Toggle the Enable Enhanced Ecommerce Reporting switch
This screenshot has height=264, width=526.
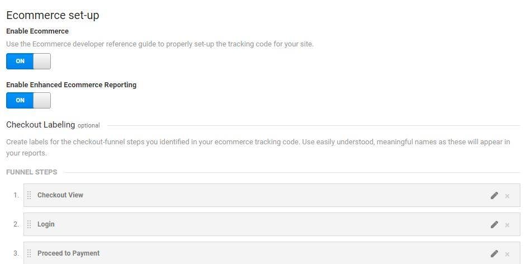click(29, 101)
